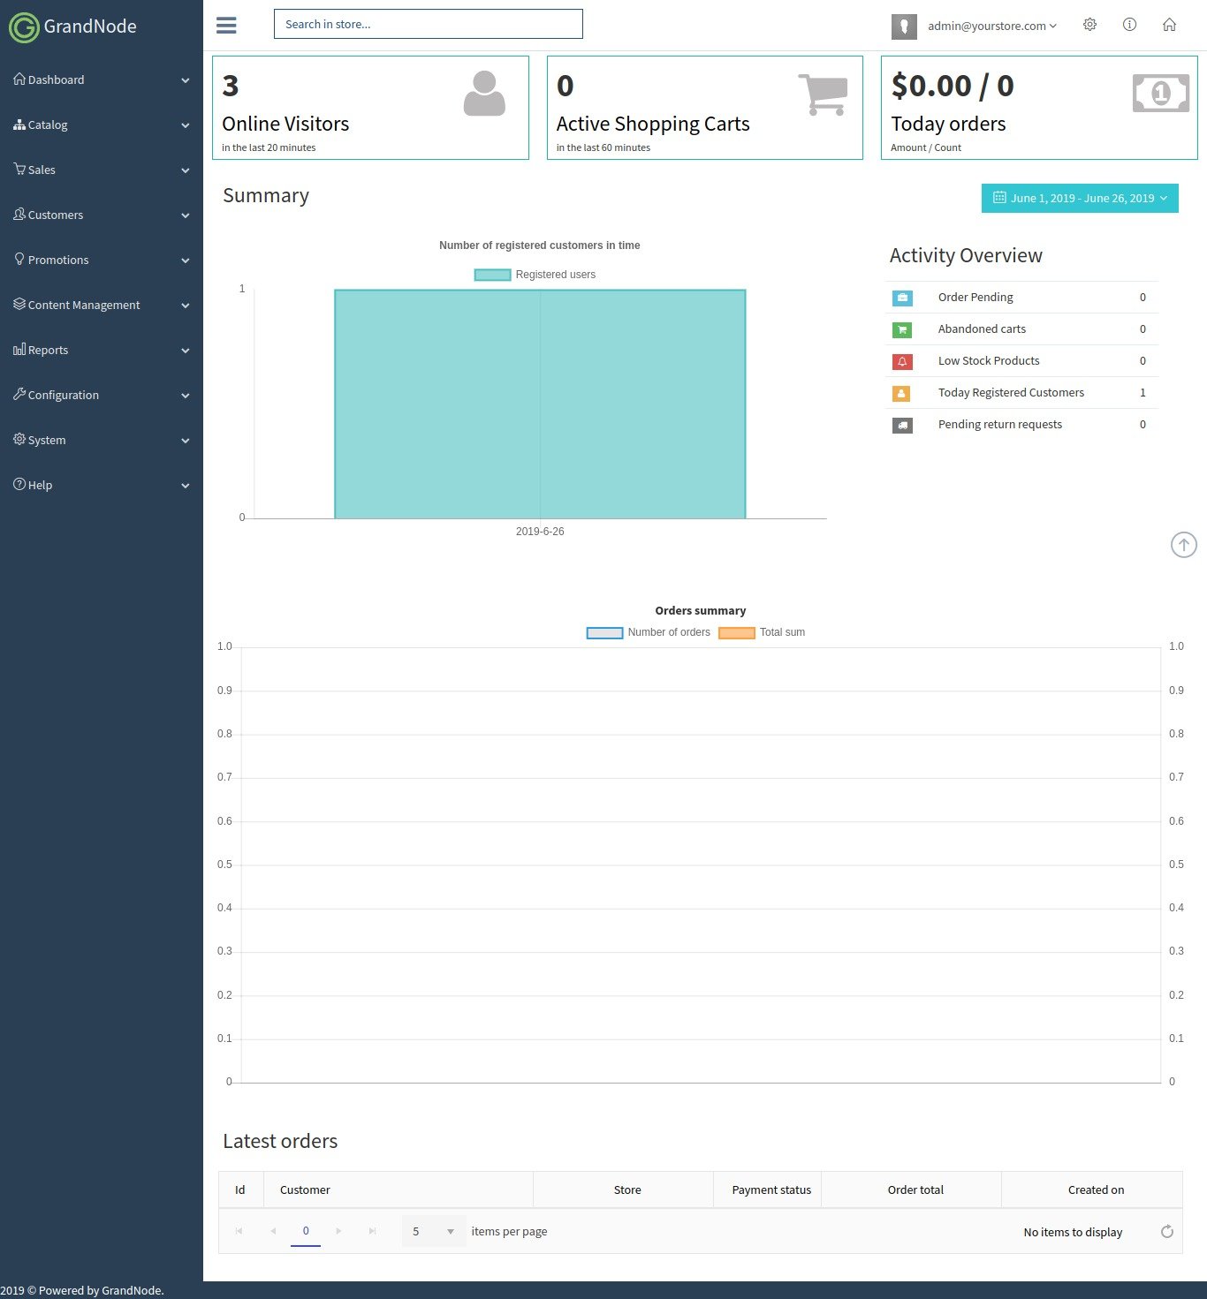Click the GrandNode logo

coord(73,26)
